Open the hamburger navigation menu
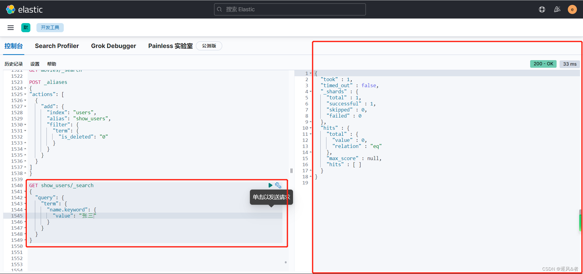This screenshot has width=583, height=274. point(11,27)
